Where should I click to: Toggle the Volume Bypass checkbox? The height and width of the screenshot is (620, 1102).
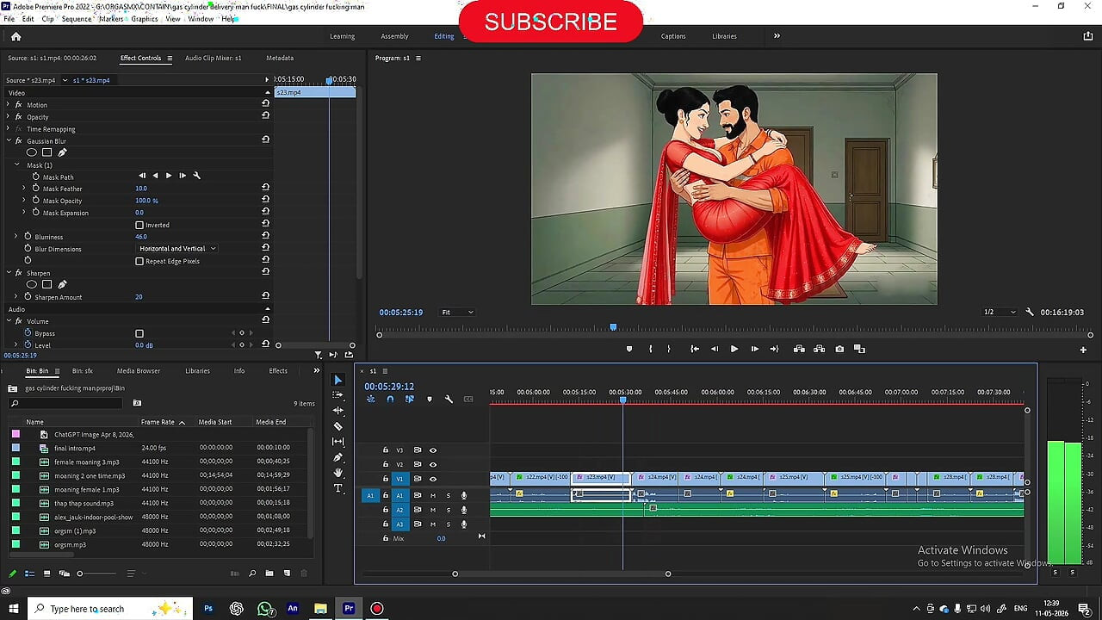[139, 333]
